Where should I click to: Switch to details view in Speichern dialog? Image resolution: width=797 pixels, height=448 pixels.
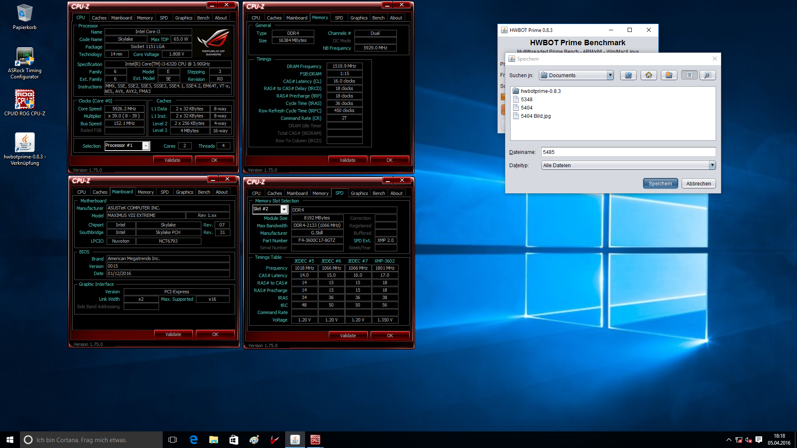(x=707, y=75)
